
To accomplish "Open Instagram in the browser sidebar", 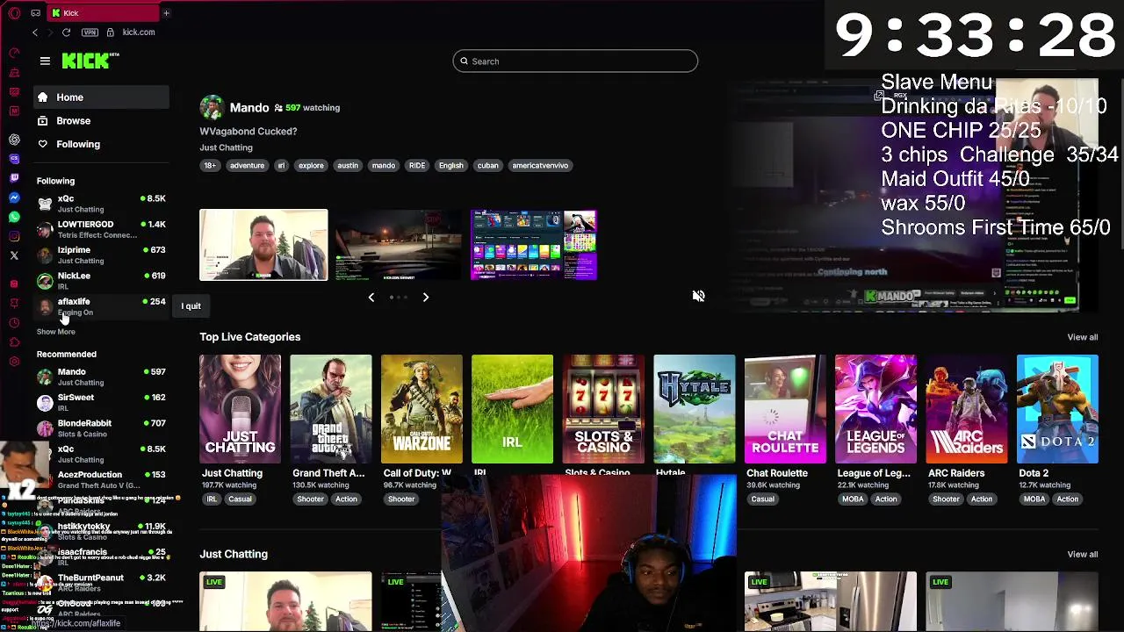I will (14, 236).
